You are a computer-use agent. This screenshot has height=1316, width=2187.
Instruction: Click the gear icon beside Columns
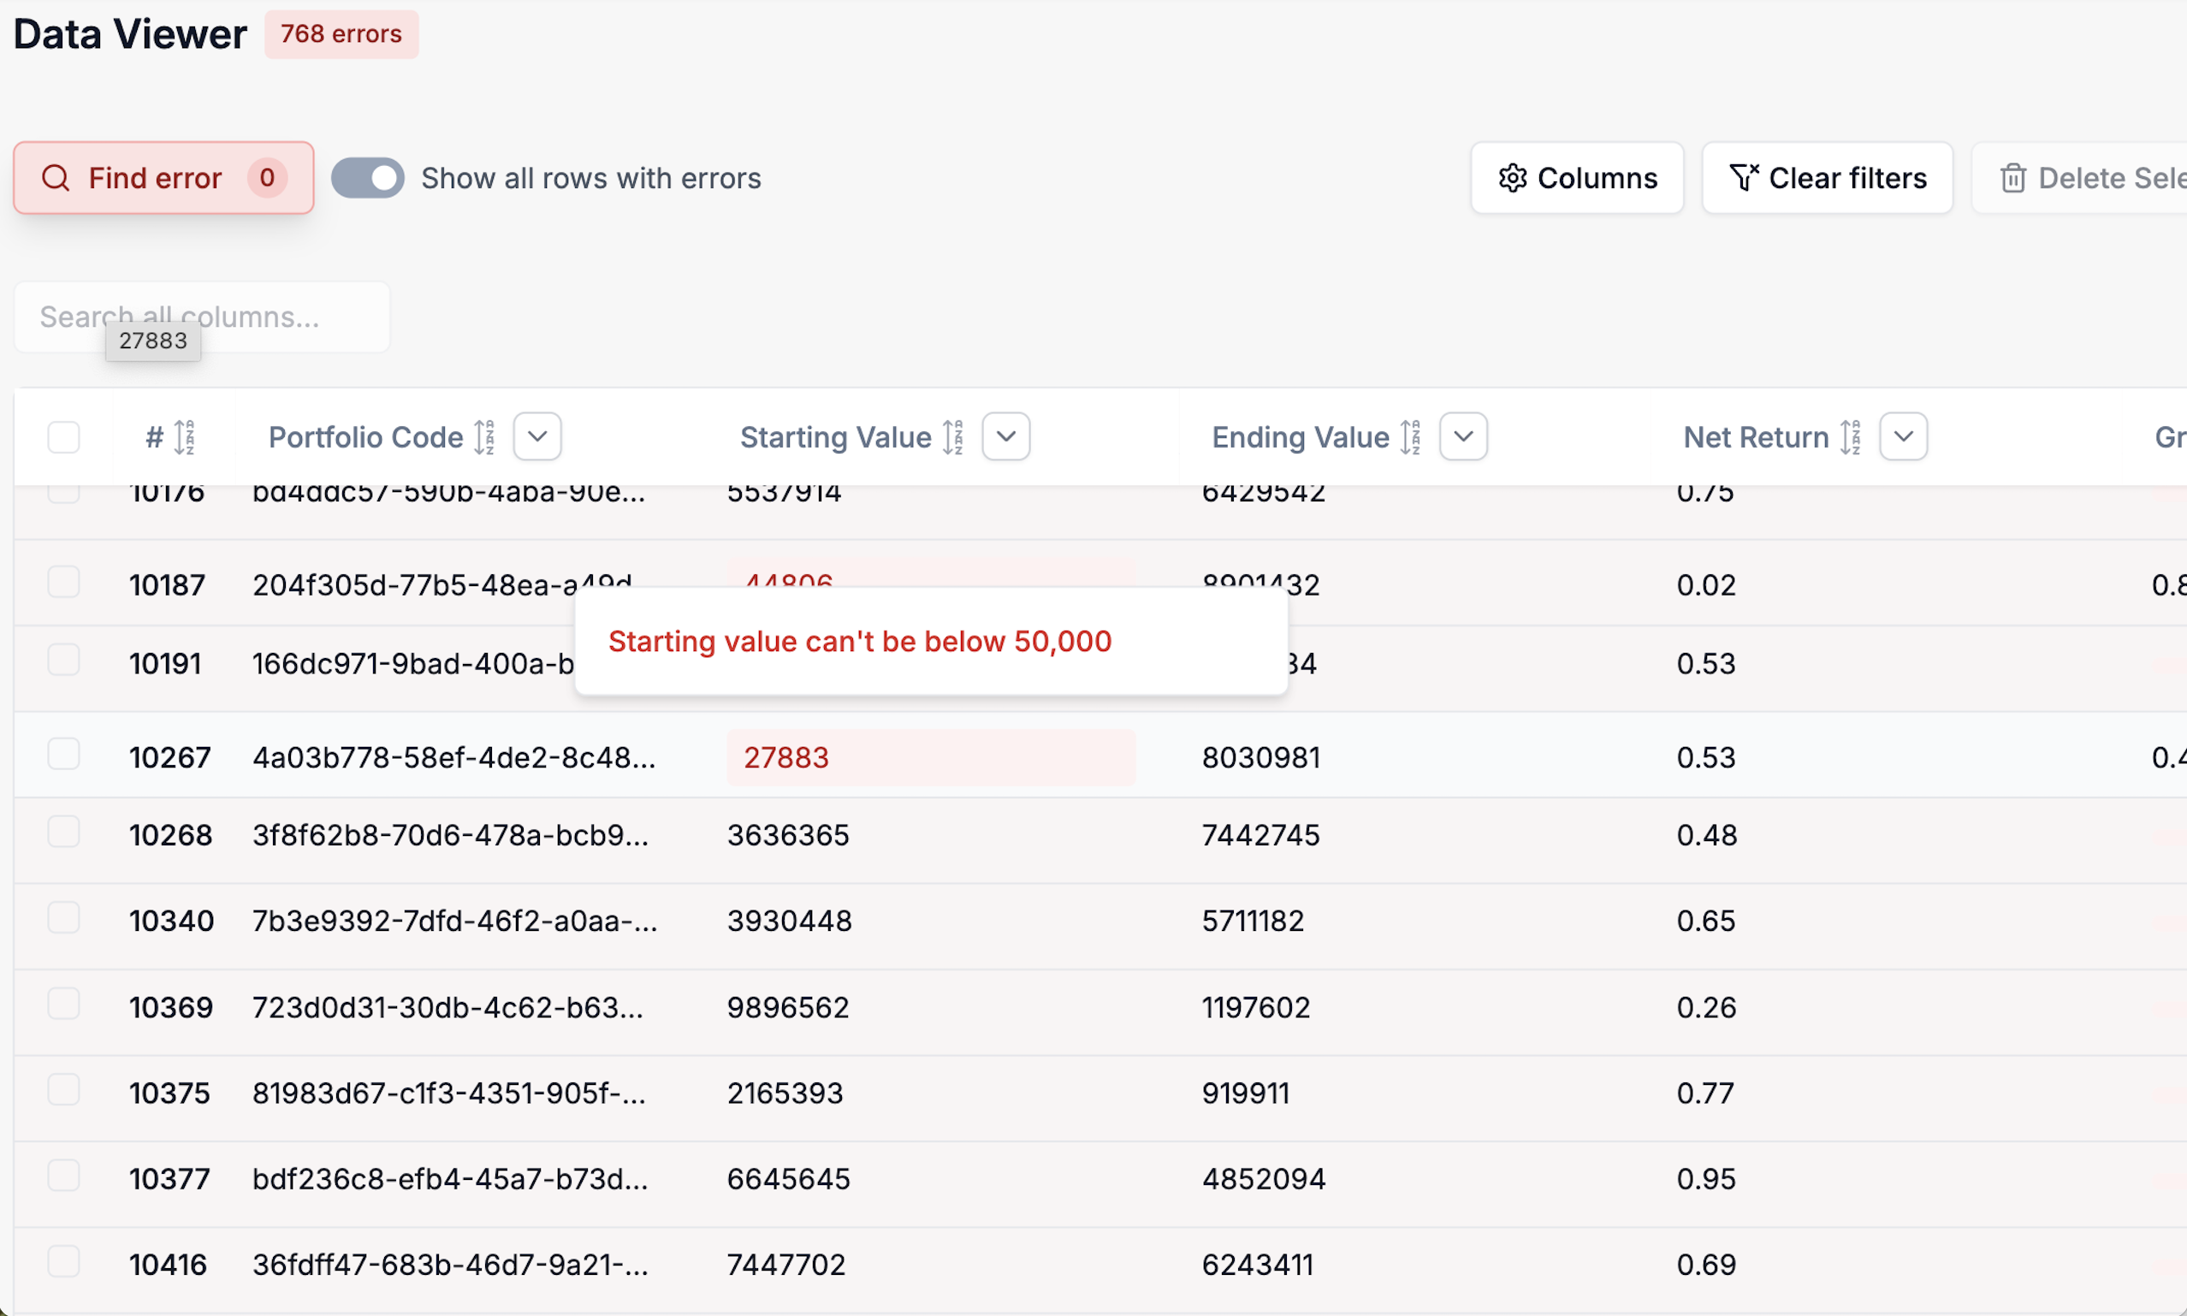click(1513, 178)
